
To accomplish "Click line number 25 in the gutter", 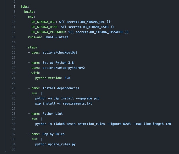I will 13,98.
